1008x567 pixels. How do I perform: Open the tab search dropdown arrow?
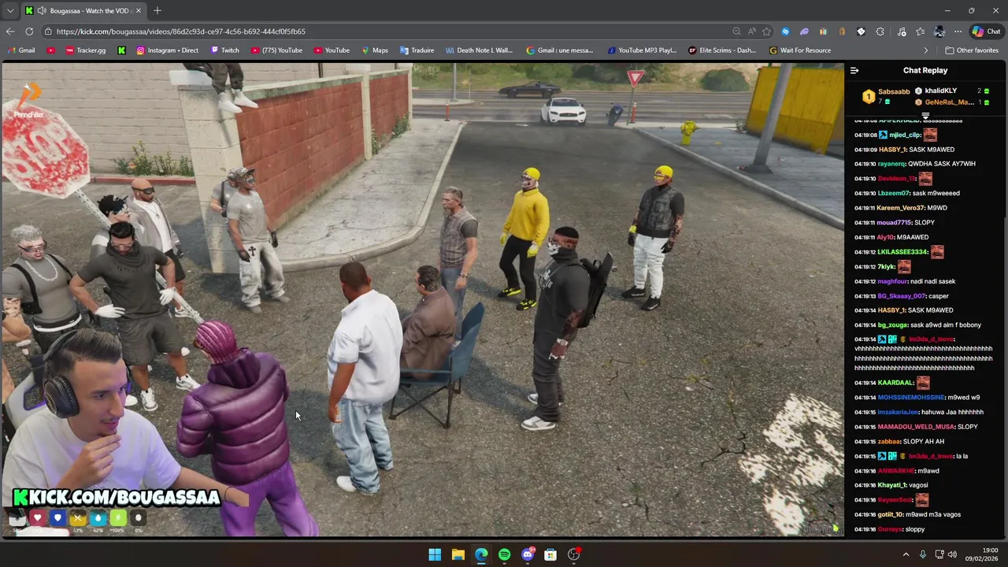[10, 11]
